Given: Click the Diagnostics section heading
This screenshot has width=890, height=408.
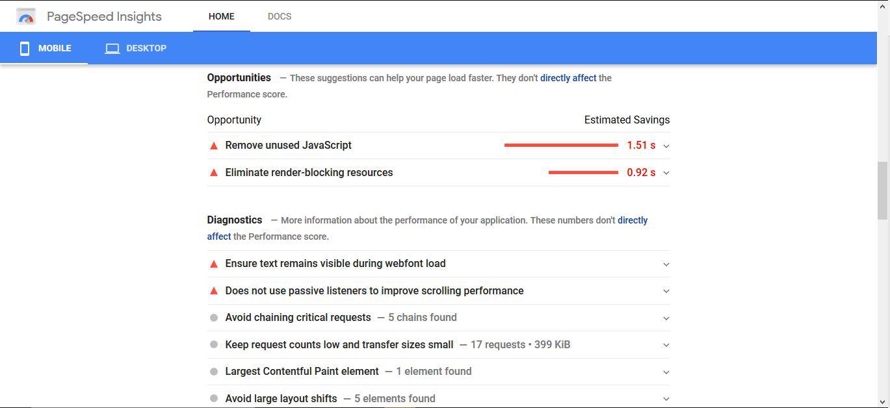Looking at the screenshot, I should tap(235, 220).
